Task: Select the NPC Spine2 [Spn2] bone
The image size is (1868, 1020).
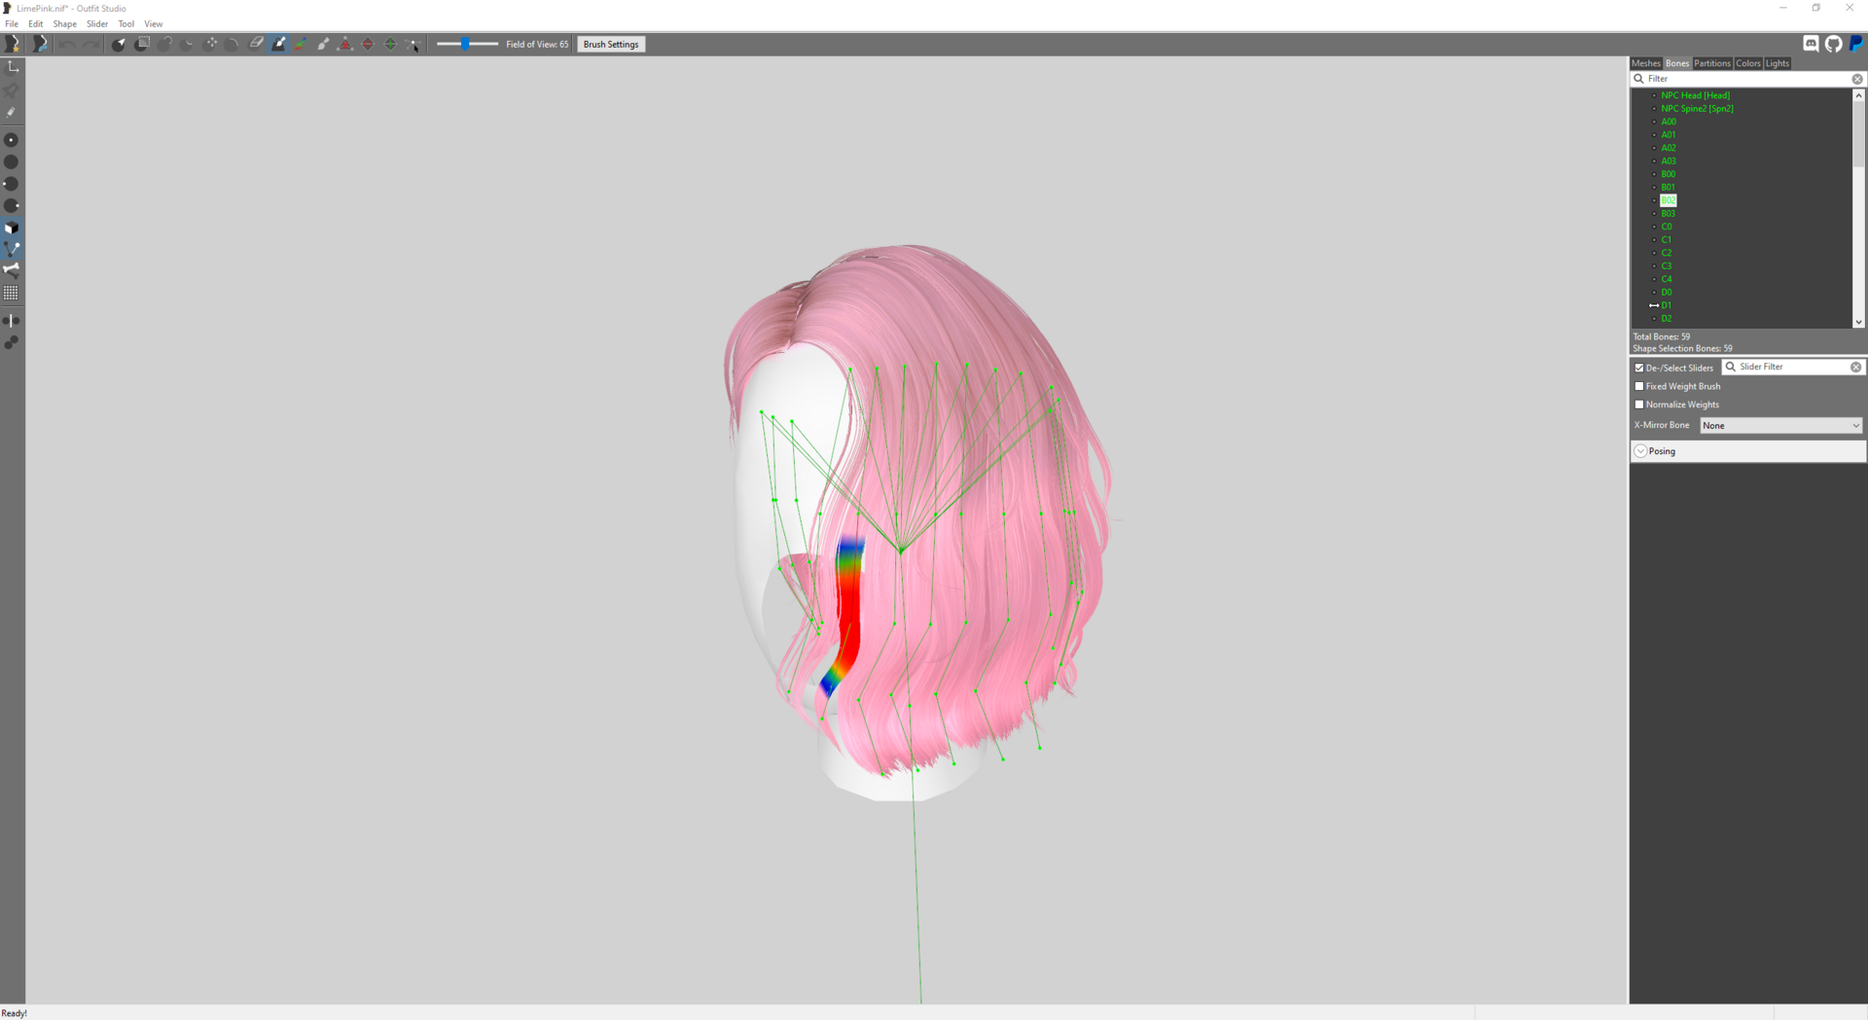Action: tap(1697, 108)
